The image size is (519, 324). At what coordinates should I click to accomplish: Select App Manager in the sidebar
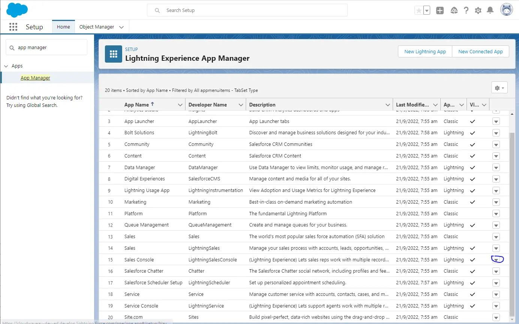tap(35, 78)
